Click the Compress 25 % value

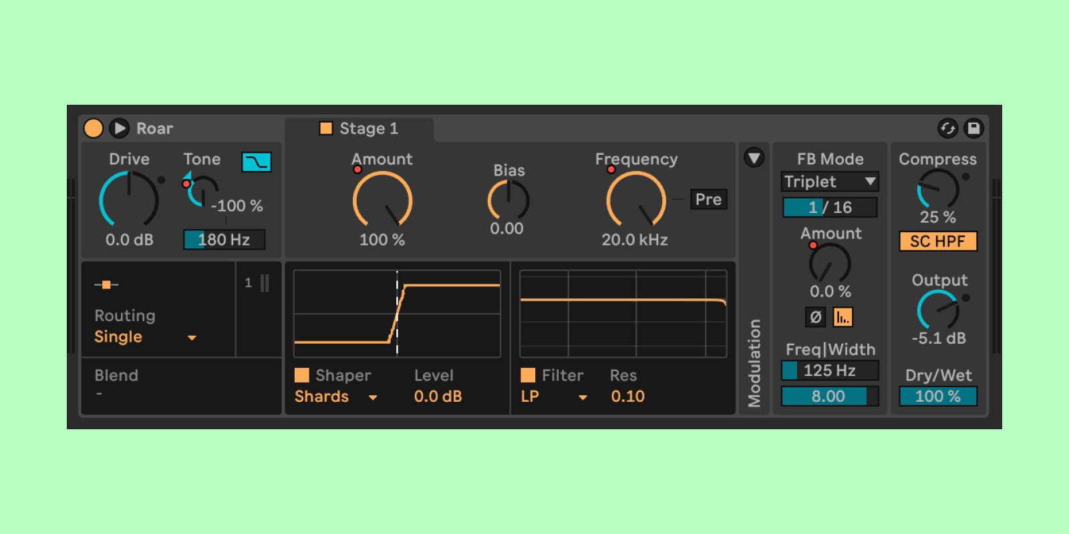point(938,217)
